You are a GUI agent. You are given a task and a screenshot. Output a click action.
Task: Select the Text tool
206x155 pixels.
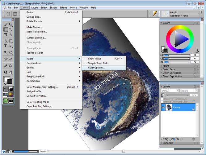(6, 46)
